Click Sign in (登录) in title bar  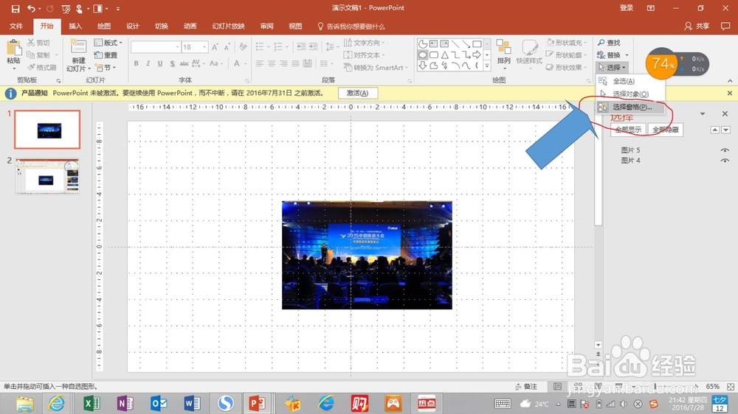pyautogui.click(x=627, y=8)
